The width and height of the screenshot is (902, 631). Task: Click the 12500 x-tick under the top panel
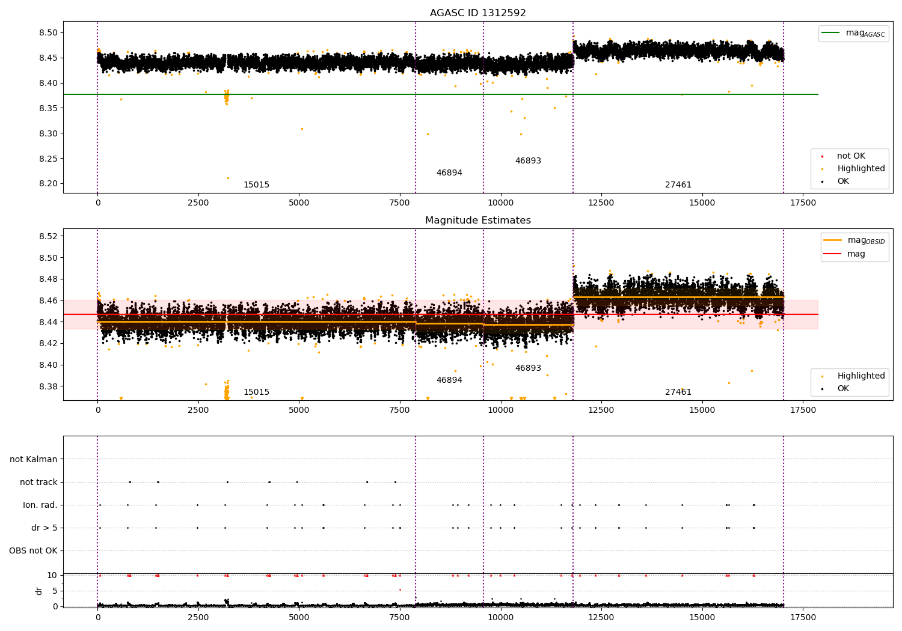click(x=601, y=203)
